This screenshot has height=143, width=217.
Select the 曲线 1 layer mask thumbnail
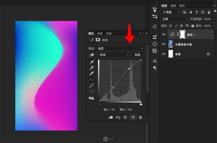click(182, 34)
